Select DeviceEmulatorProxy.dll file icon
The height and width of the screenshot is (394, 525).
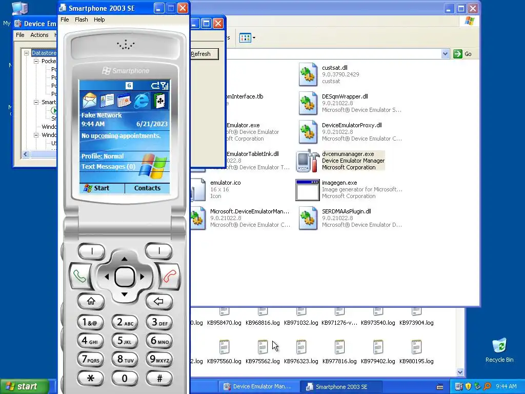click(x=308, y=132)
